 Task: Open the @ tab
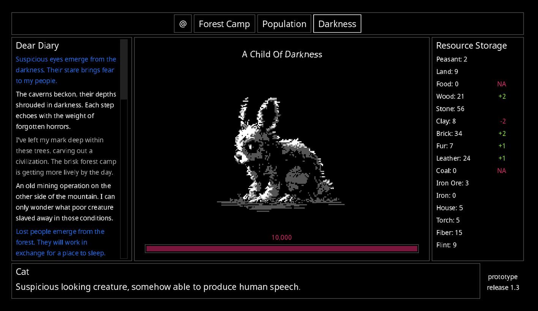(x=183, y=24)
